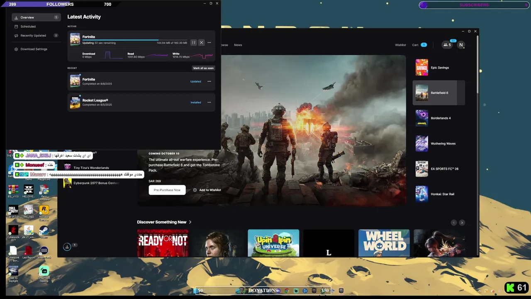531x299 pixels.
Task: Open the Upin & Ipin Universe tile
Action: point(273,243)
